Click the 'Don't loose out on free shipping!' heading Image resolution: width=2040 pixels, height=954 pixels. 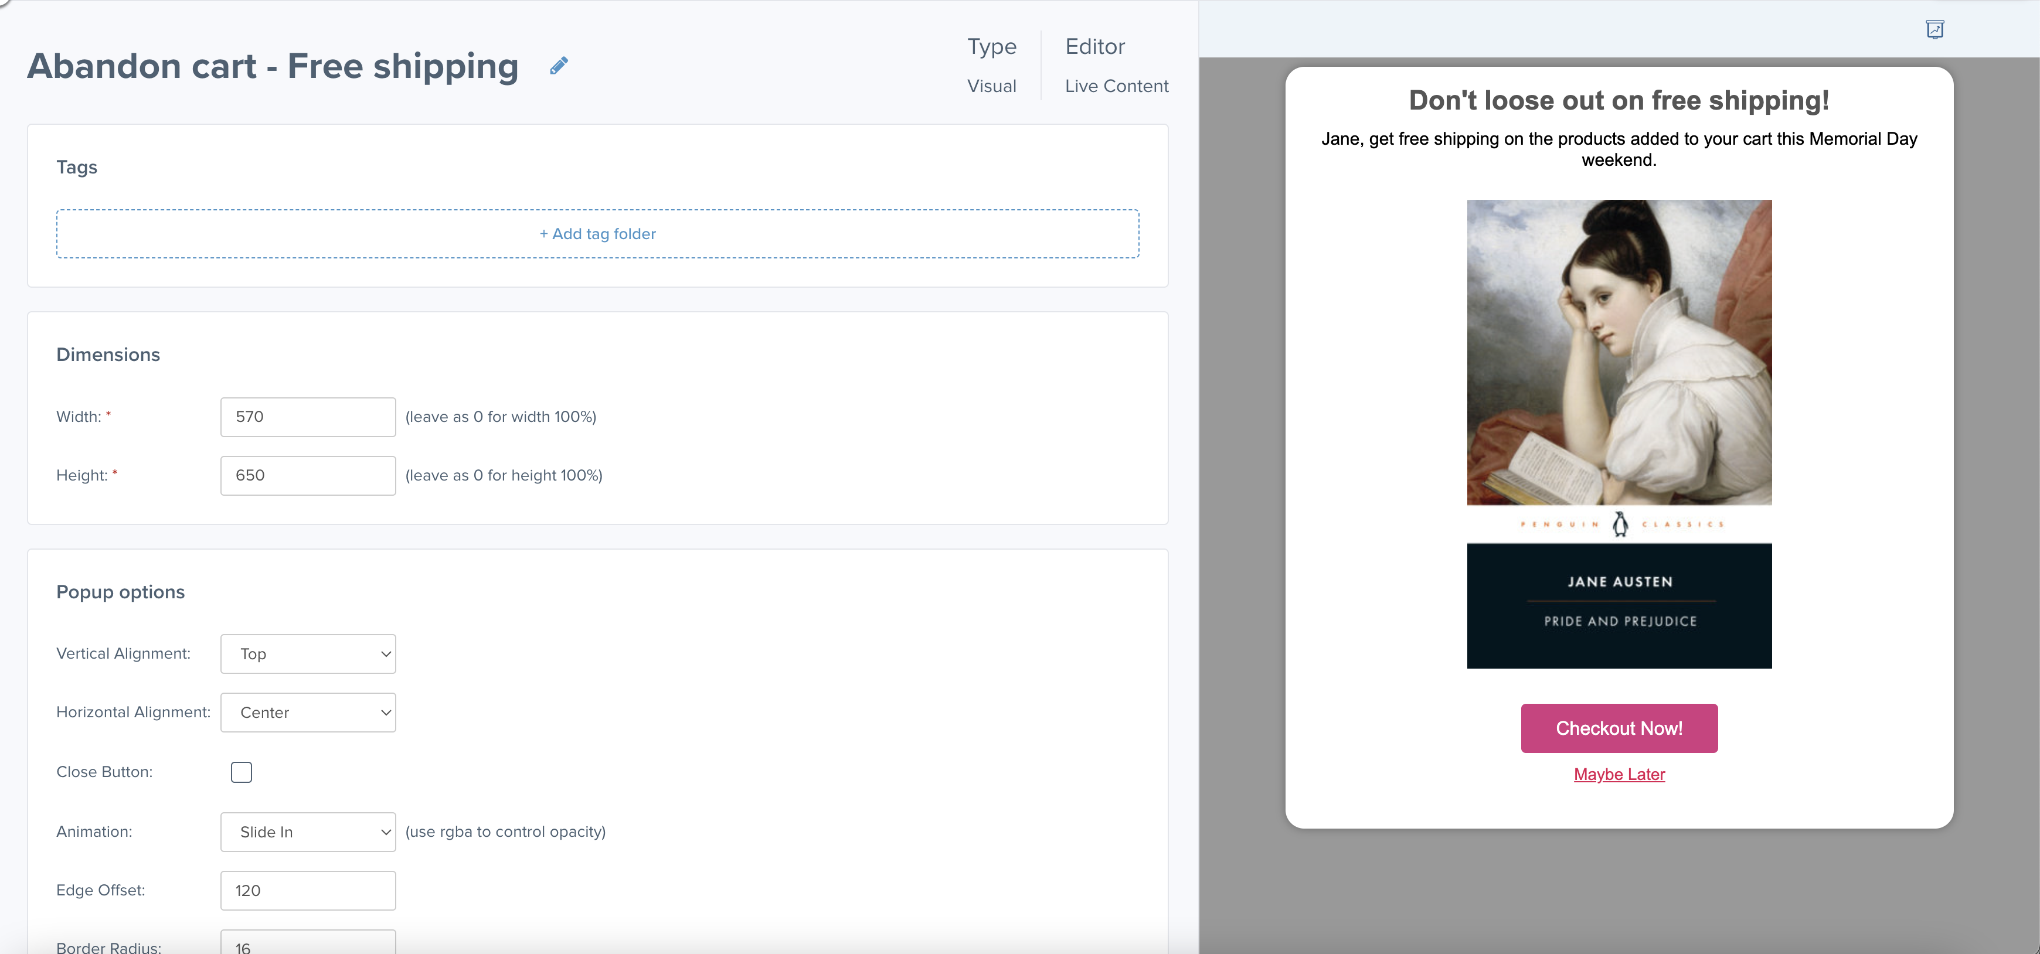(1620, 101)
